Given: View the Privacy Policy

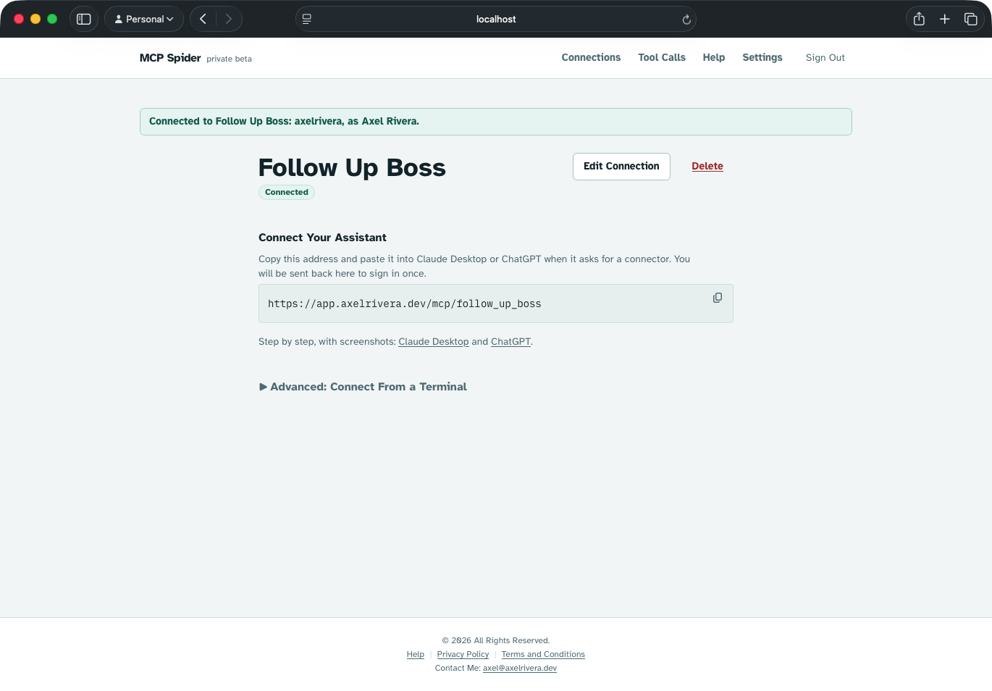Looking at the screenshot, I should pyautogui.click(x=463, y=654).
